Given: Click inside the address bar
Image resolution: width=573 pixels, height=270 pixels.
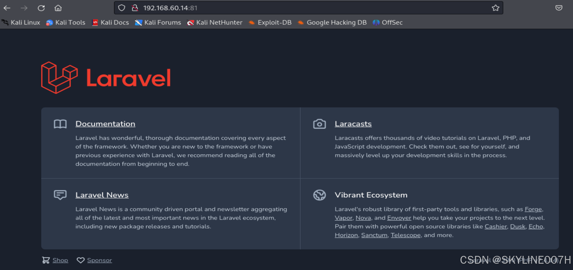Looking at the screenshot, I should [260, 7].
